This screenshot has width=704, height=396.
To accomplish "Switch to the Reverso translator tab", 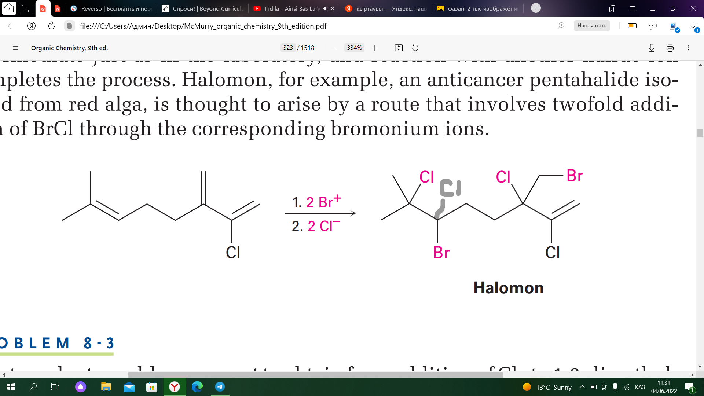I will click(x=111, y=8).
